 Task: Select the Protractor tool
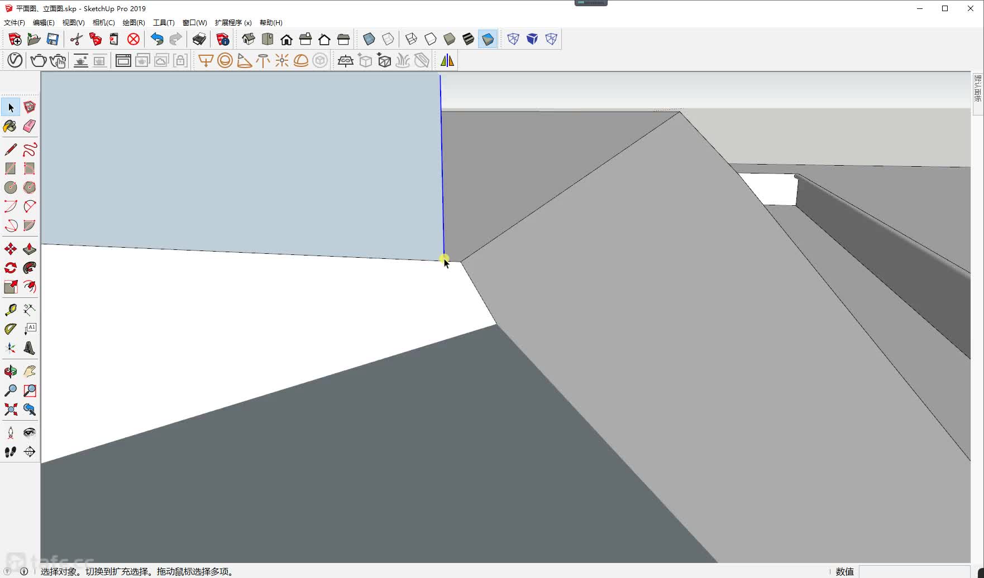coord(11,329)
